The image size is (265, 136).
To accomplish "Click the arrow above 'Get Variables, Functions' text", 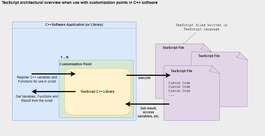I will click(x=53, y=92).
